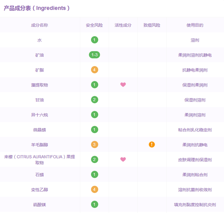Open 来檬（CITRUS AURANTIFOLIA）果提取物 ingredient

click(x=40, y=160)
